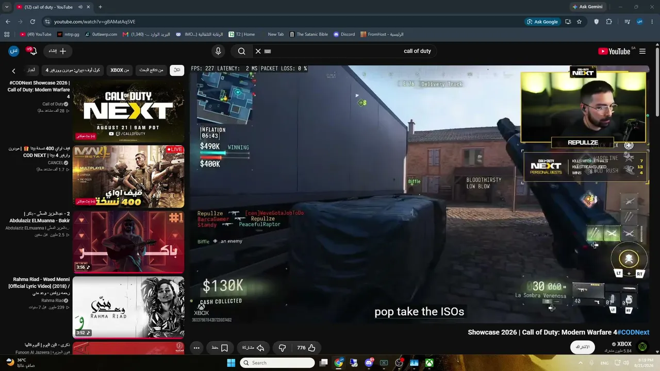Open the green Xbox app on taskbar
The image size is (660, 371).
pos(429,363)
